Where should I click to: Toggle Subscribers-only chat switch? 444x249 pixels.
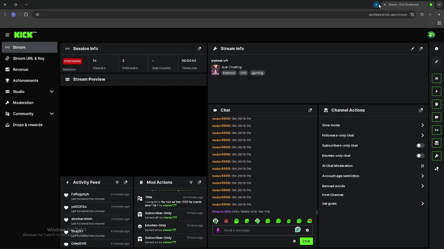pos(420,146)
